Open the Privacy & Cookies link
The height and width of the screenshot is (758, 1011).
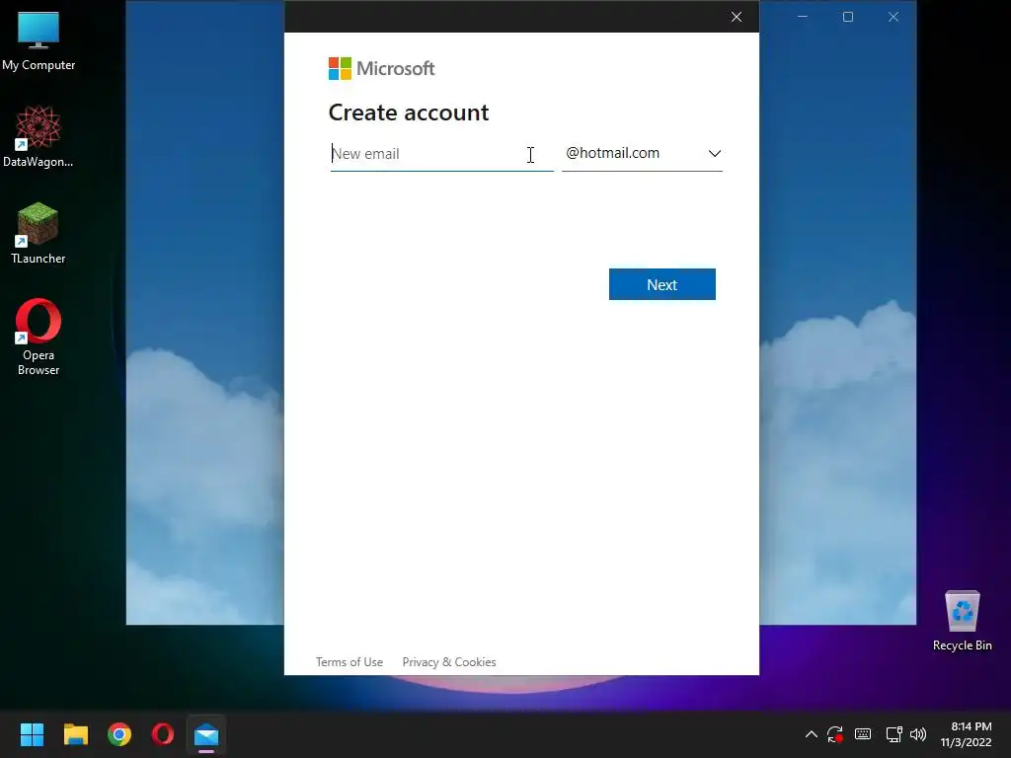[449, 662]
